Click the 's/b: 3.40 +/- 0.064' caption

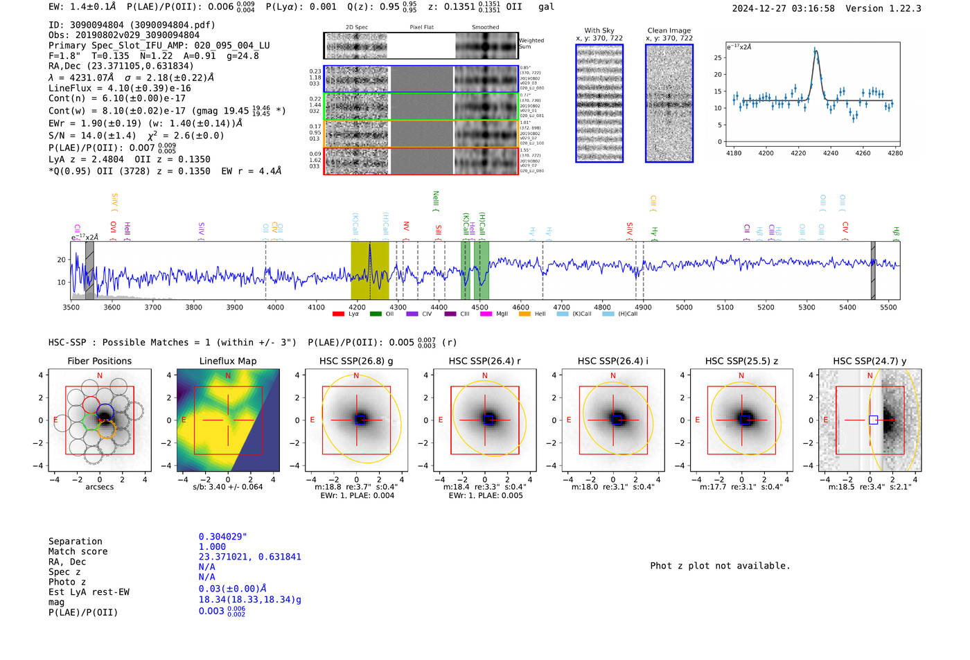[x=228, y=487]
